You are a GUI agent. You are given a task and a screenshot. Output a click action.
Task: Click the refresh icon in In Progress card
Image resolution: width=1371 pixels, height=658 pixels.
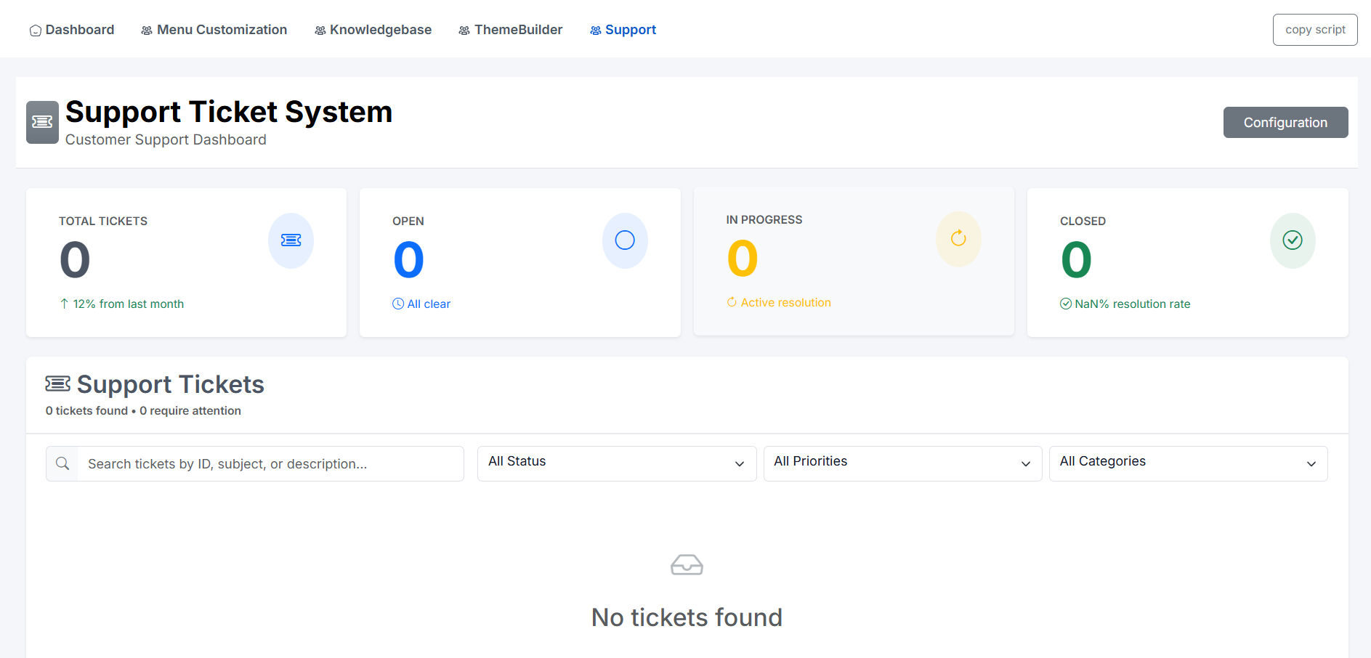point(958,239)
